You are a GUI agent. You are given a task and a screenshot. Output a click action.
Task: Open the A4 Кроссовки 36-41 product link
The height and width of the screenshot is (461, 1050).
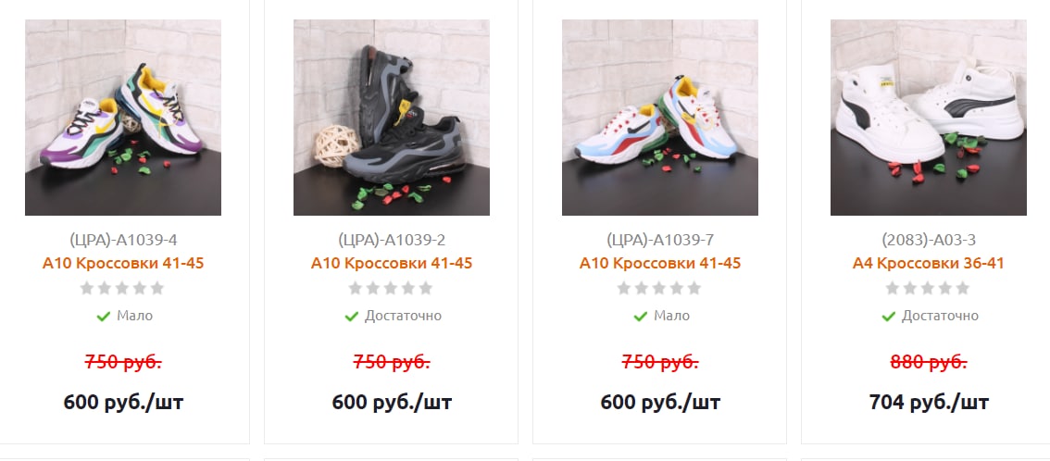pyautogui.click(x=929, y=263)
